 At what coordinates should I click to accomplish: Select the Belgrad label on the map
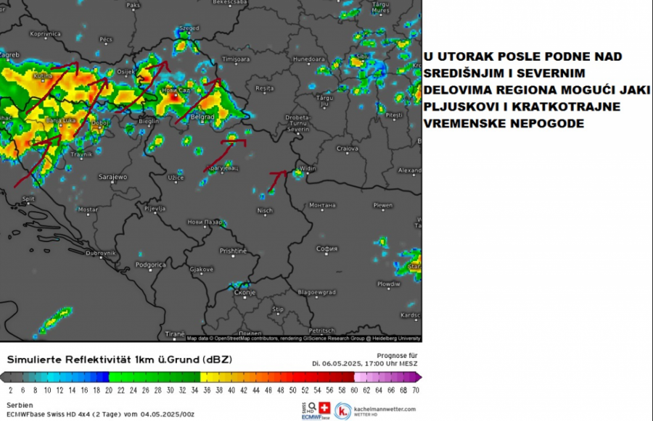pos(201,116)
